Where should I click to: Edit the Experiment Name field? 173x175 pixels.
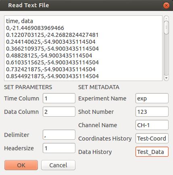pyautogui.click(x=152, y=98)
